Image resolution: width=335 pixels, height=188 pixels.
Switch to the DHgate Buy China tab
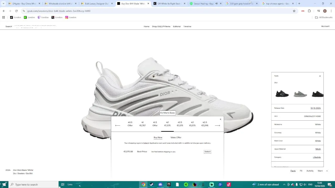(x=24, y=4)
